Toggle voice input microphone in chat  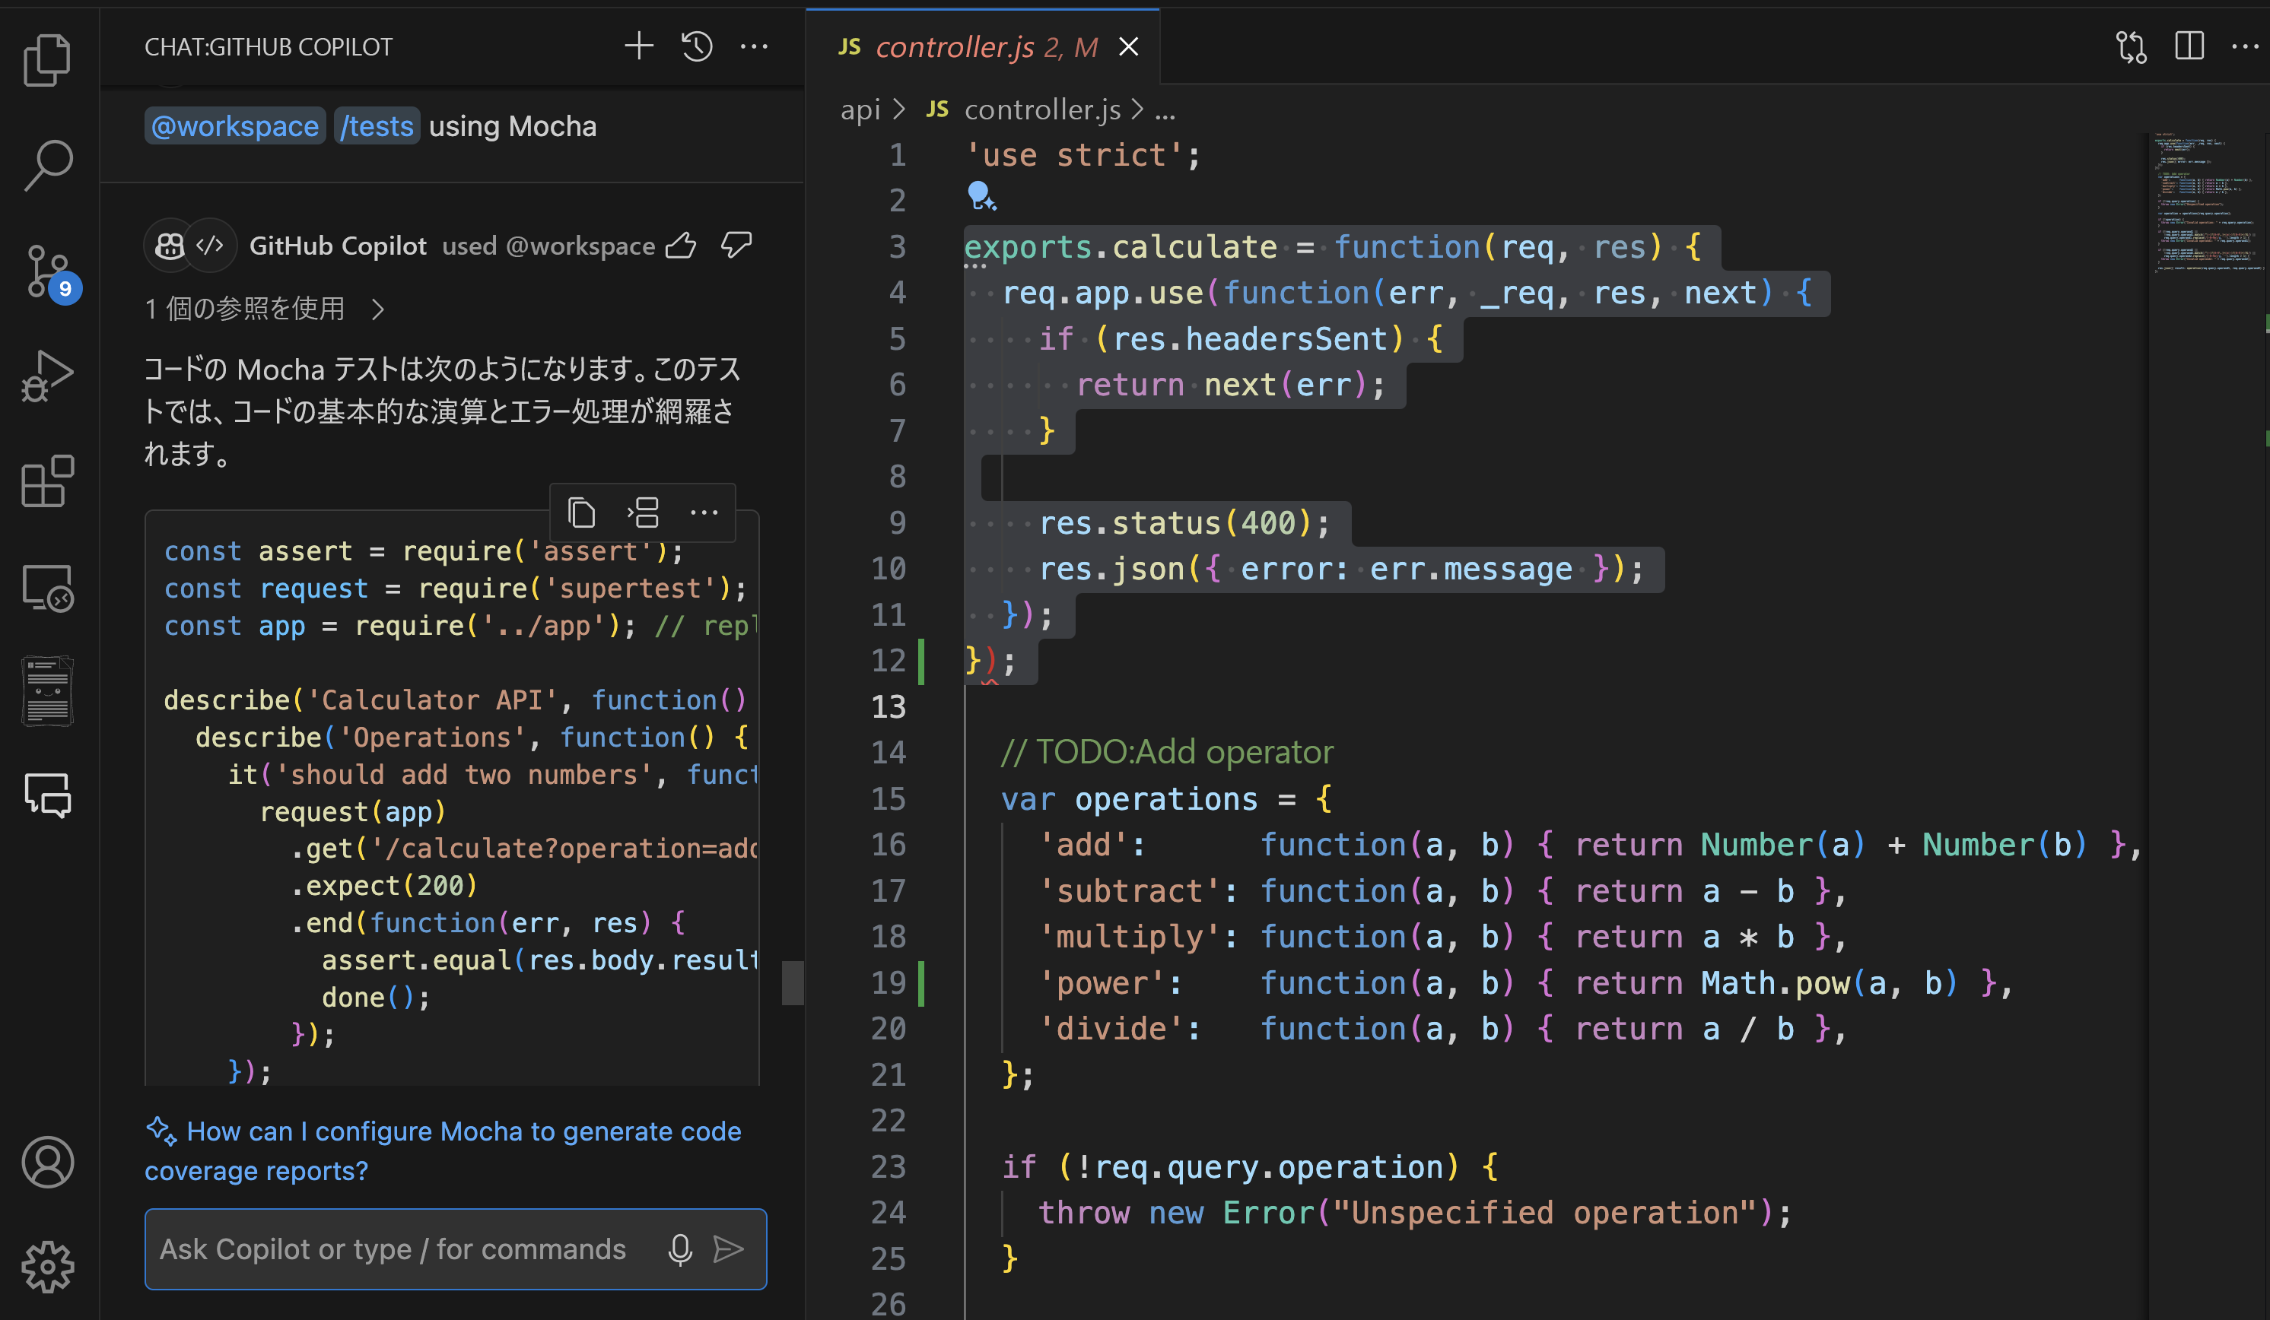[x=680, y=1249]
